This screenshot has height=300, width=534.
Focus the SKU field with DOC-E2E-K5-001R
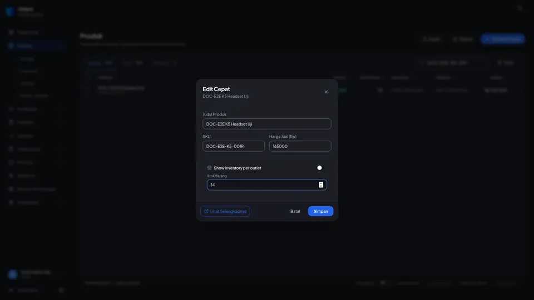[233, 146]
